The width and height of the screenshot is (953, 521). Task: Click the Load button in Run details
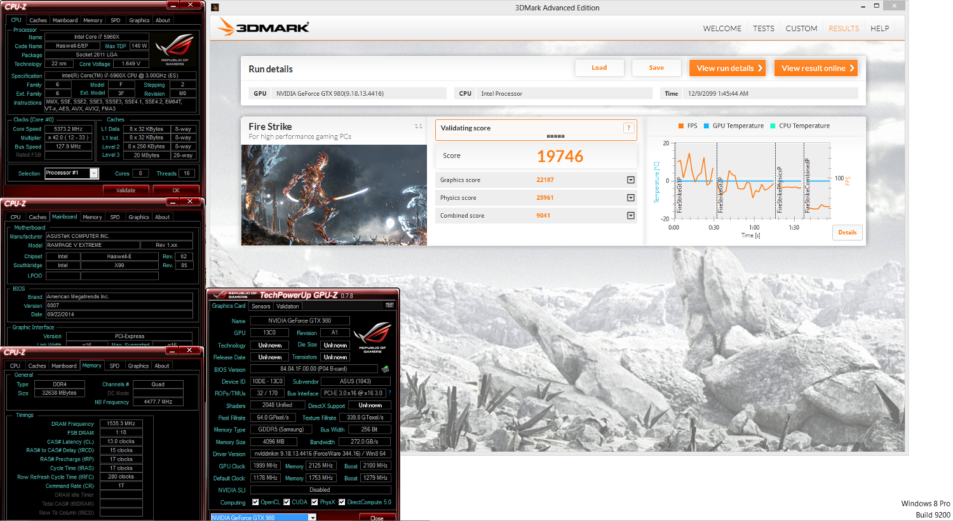pyautogui.click(x=599, y=68)
